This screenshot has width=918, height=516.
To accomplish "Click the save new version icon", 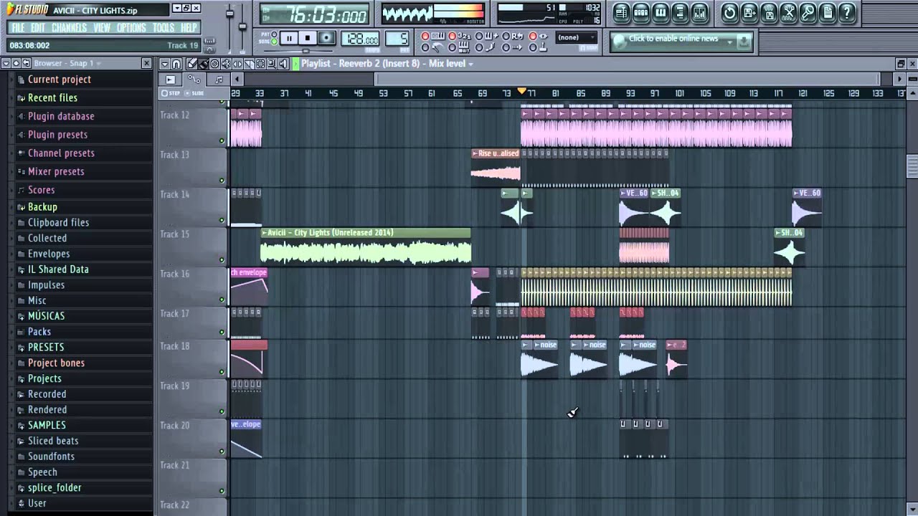I will [749, 12].
